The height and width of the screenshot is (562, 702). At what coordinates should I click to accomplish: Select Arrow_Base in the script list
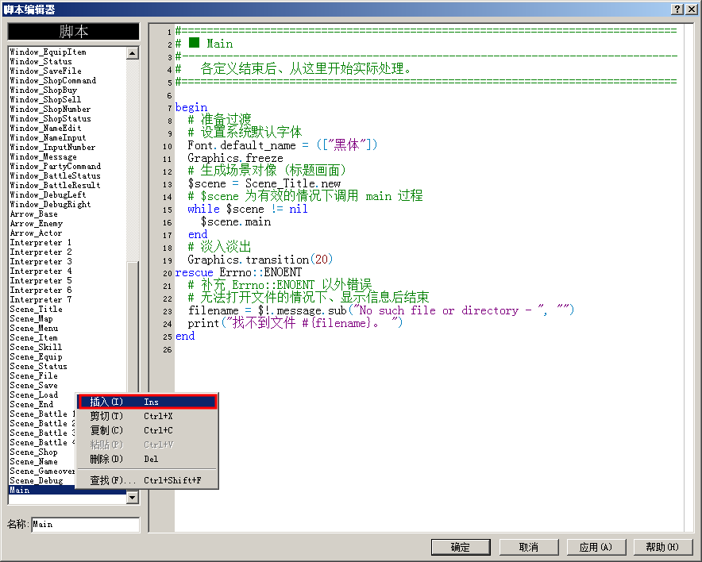click(68, 214)
